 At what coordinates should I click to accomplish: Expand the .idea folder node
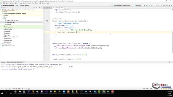2,12
